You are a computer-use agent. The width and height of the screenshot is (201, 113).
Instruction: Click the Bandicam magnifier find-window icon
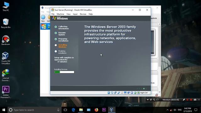[154, 100]
